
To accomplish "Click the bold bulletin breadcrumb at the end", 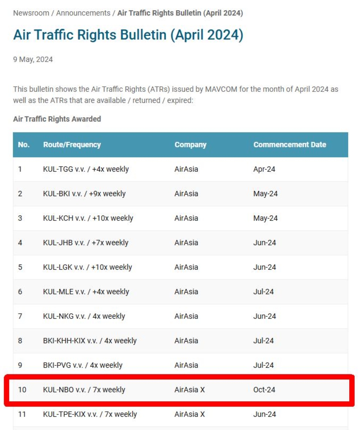I will click(180, 13).
